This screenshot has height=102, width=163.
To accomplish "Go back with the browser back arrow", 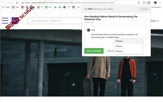I will tap(3, 3).
